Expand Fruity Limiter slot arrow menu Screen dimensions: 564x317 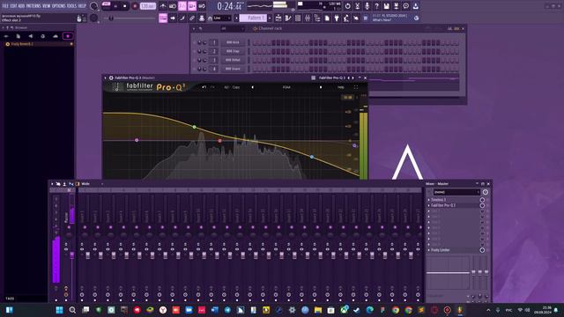click(x=428, y=250)
